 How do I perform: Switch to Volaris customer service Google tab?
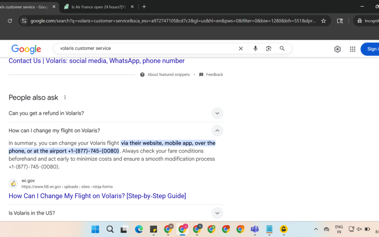(24, 7)
